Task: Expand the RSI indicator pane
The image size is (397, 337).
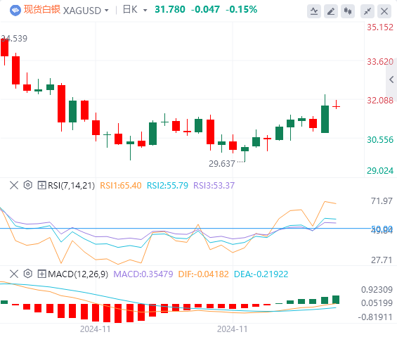Action: [41, 185]
